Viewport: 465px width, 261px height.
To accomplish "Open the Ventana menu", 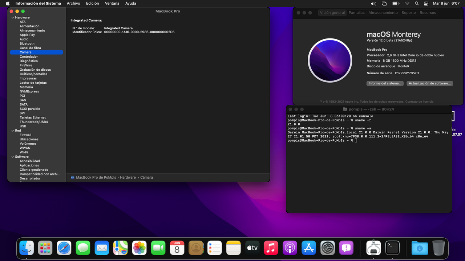I will click(x=112, y=3).
